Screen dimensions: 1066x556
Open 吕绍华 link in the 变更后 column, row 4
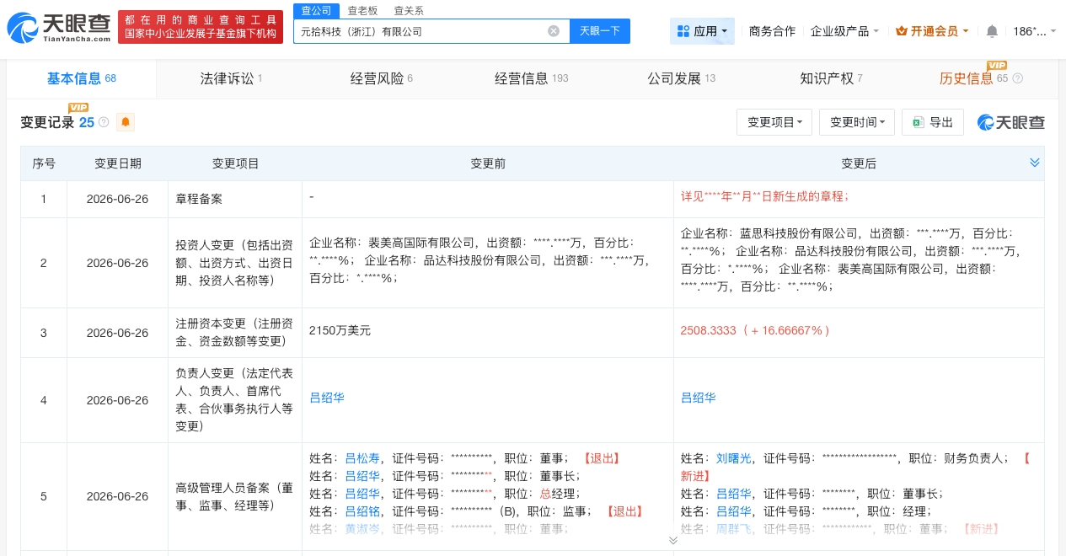pos(698,398)
